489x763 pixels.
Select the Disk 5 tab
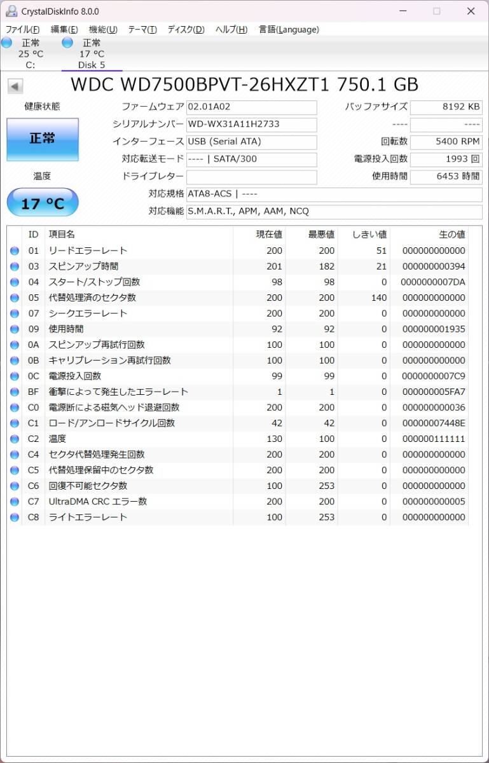pos(92,53)
